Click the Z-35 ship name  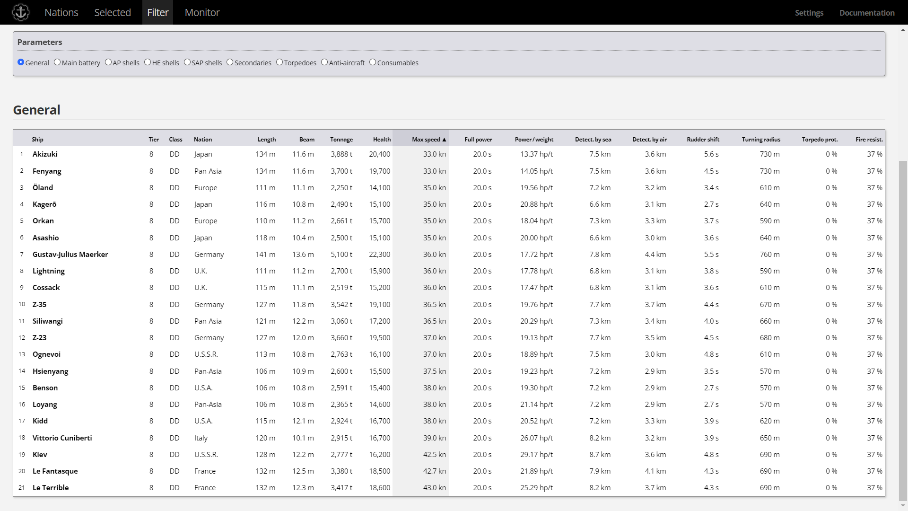click(39, 304)
